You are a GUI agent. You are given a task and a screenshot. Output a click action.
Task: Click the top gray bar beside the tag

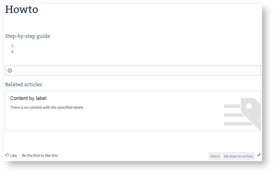click(232, 106)
